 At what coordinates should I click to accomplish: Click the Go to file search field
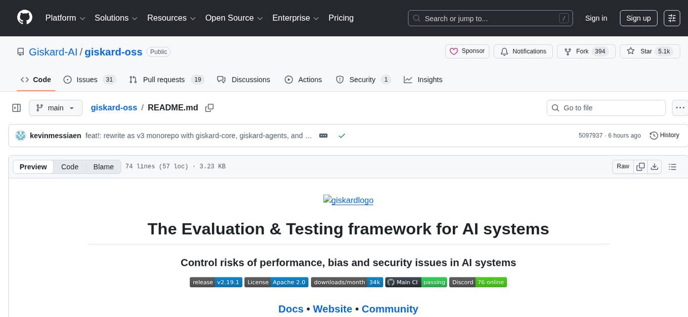606,107
